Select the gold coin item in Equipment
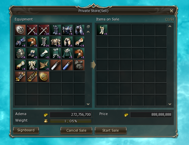The width and height of the screenshot is (189, 145). [44, 77]
